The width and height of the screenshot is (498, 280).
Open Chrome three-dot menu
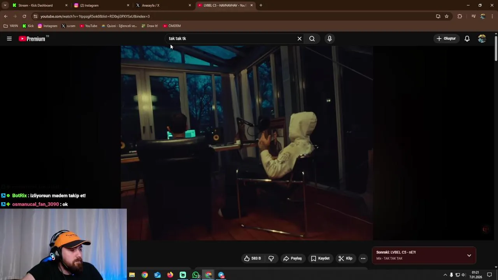tap(493, 16)
